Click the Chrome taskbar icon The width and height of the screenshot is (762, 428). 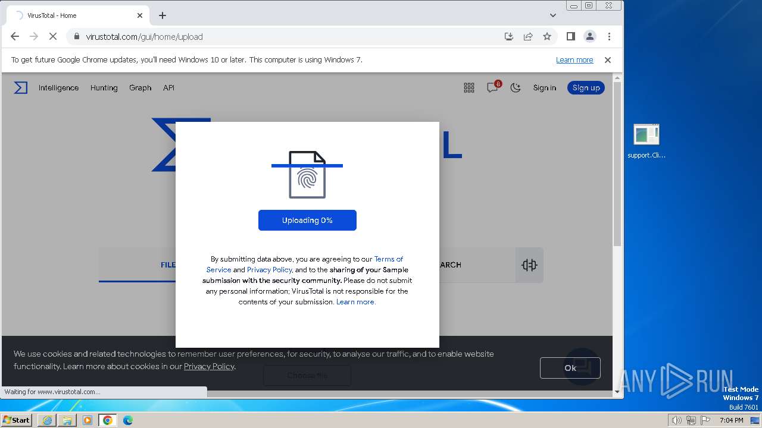tap(108, 420)
